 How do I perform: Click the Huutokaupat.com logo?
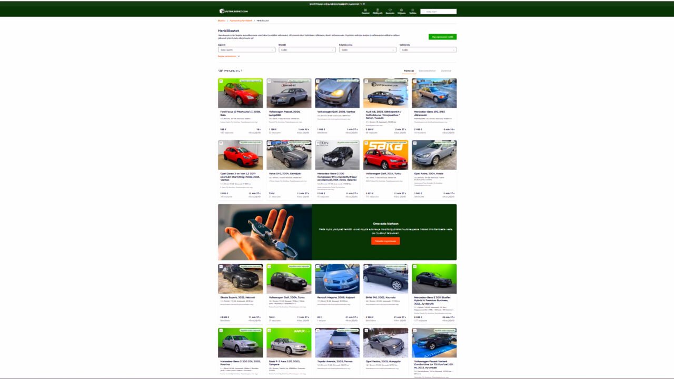[233, 11]
